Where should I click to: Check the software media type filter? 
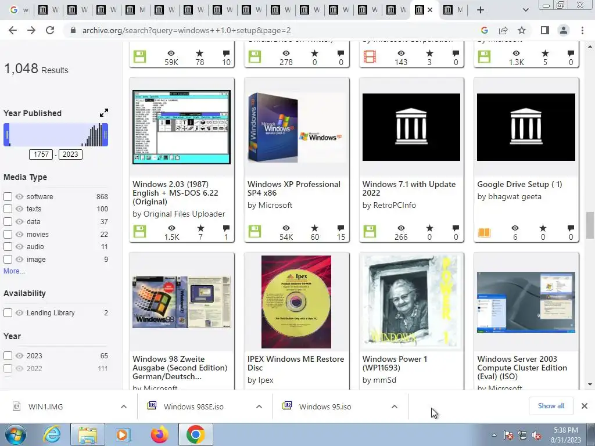(8, 196)
